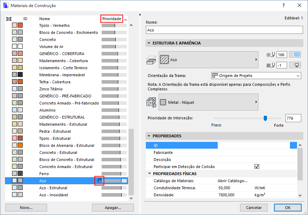The image size is (308, 215).
Task: Click the Densidade value 7800,000
Action: [226, 195]
